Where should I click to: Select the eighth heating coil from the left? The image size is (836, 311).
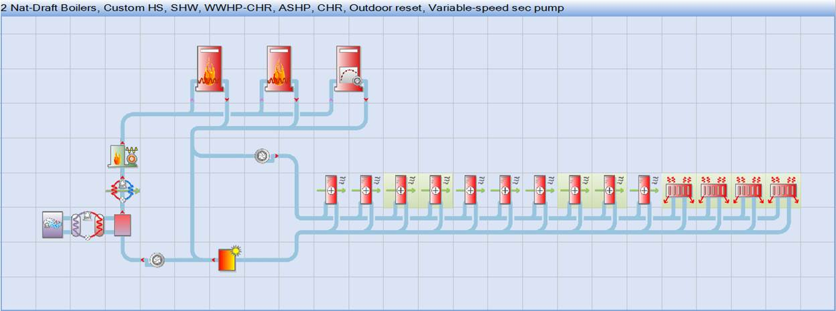(x=575, y=190)
